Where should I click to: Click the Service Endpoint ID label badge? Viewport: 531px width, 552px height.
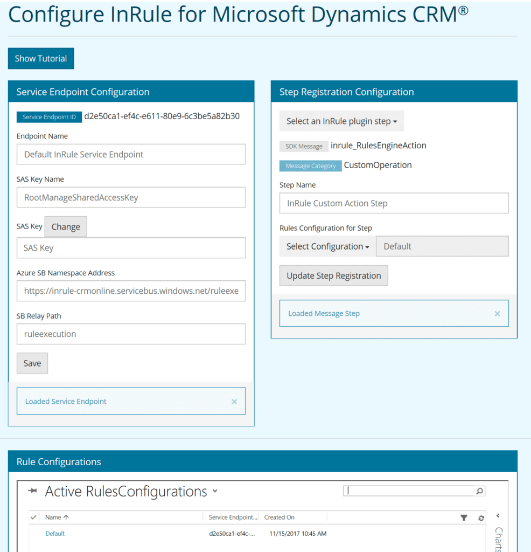coord(49,117)
